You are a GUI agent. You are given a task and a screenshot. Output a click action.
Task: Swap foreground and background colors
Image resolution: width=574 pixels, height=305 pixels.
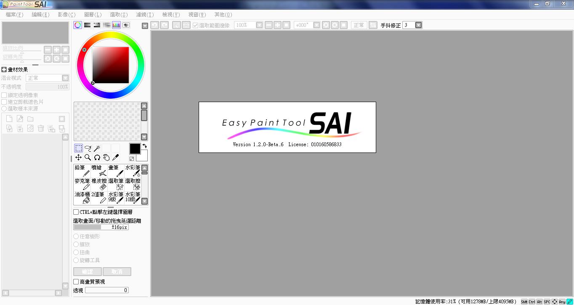[x=145, y=146]
